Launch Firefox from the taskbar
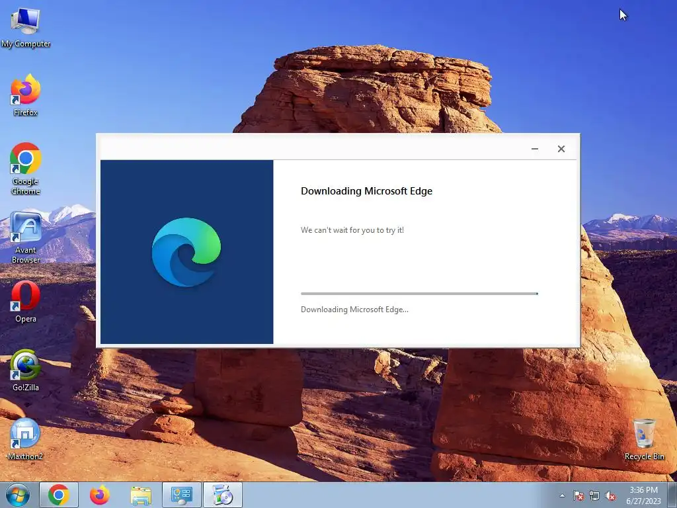 click(x=100, y=495)
